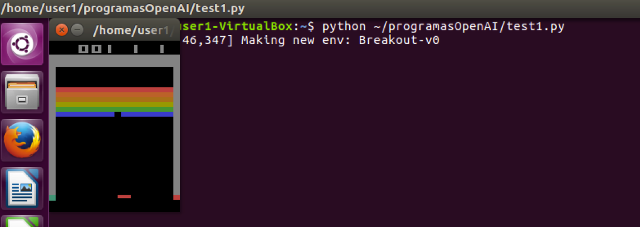
Task: Click the gap in the blue bricks
Action: pos(118,115)
